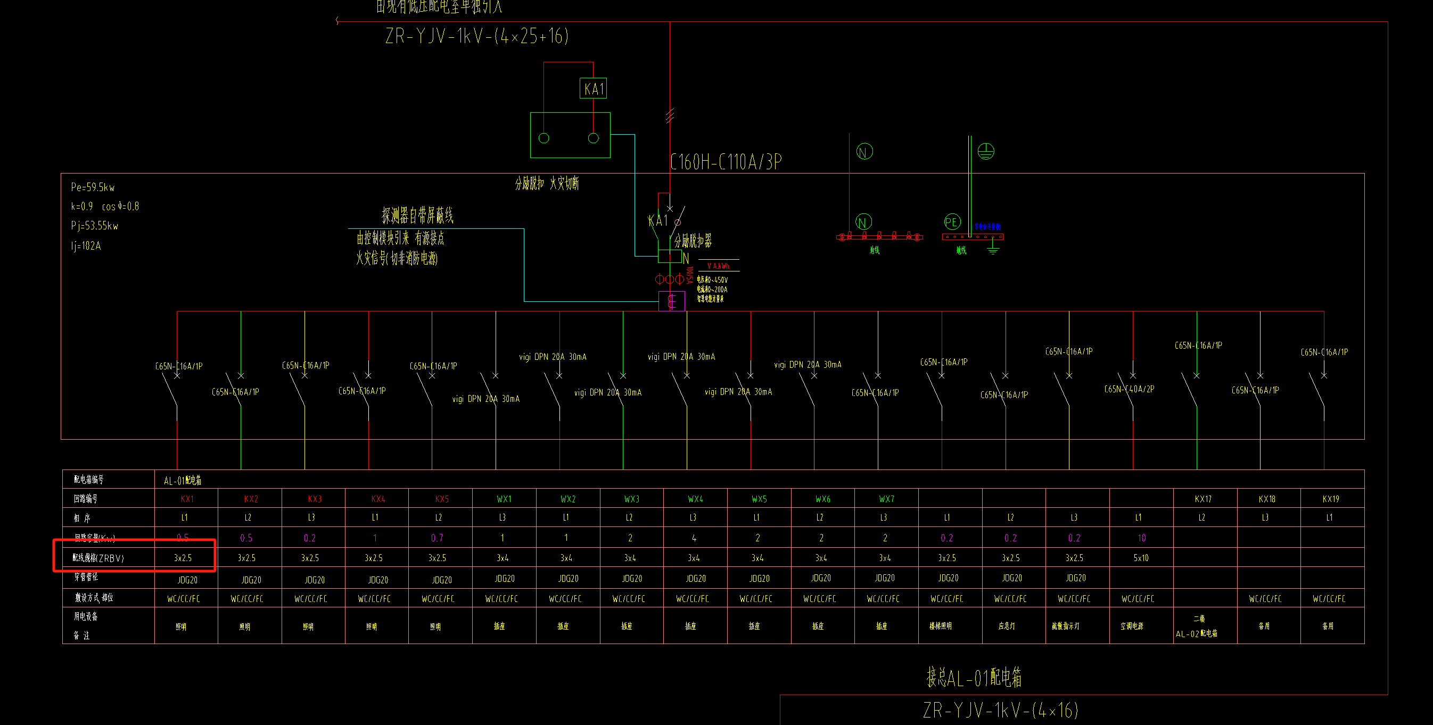Viewport: 1433px width, 725px height.
Task: Click the WX3 circuit number cell
Action: pos(632,499)
